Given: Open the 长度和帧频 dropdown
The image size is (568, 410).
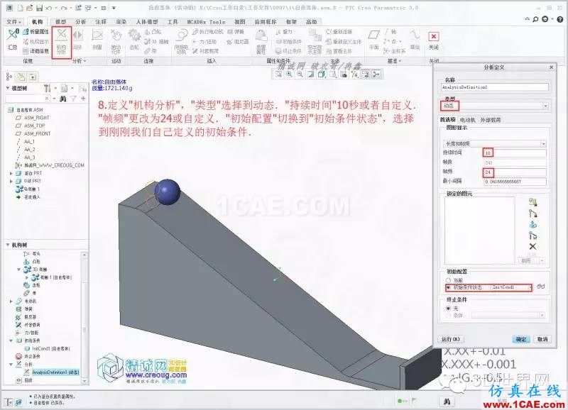Looking at the screenshot, I should (494, 144).
